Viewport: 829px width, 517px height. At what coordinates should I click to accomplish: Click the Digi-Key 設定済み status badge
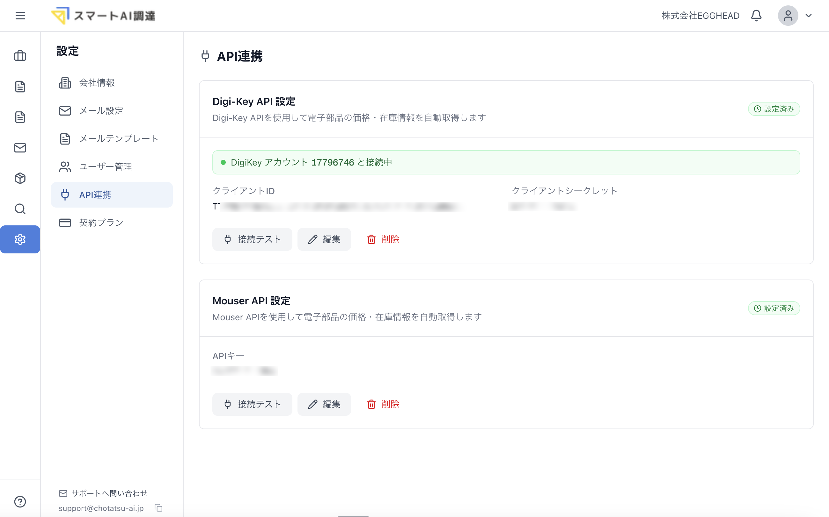pyautogui.click(x=774, y=109)
